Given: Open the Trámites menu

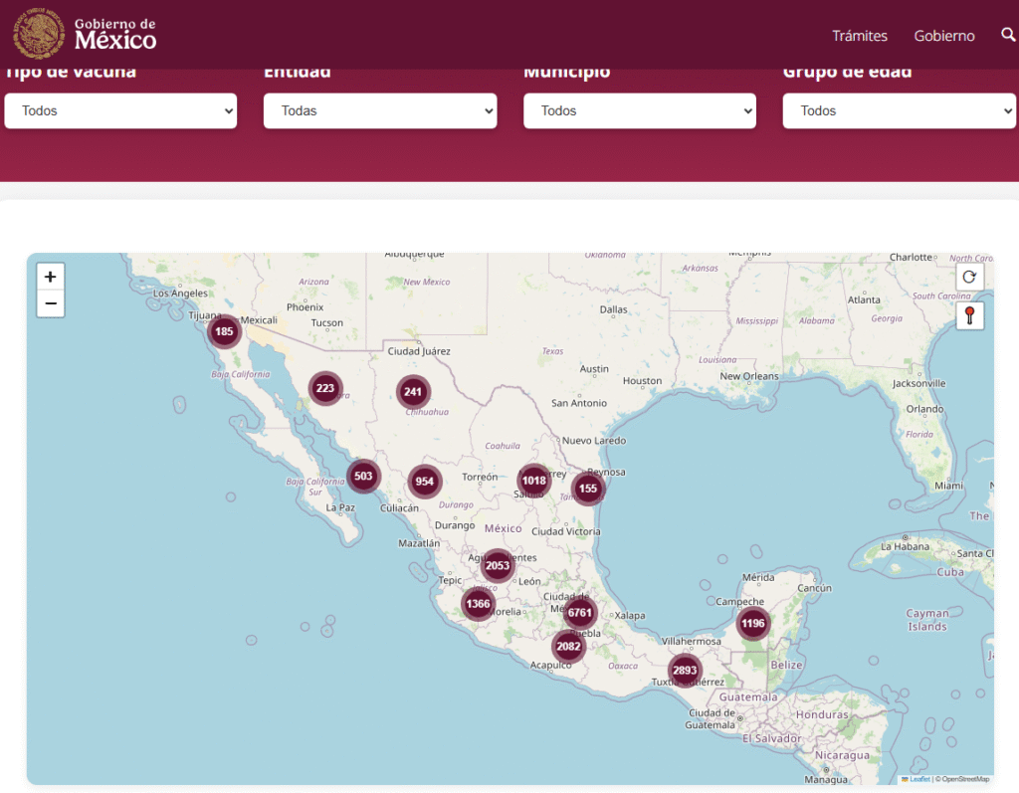Looking at the screenshot, I should pyautogui.click(x=860, y=36).
